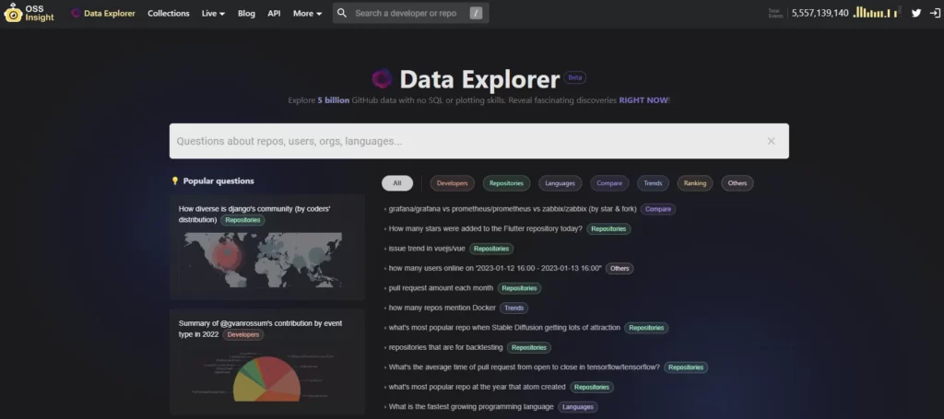Open grafana vs prometheus vs zabbix question

click(513, 209)
